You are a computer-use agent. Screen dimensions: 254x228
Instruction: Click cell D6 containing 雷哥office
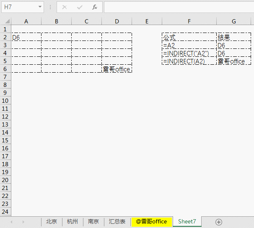click(x=117, y=69)
